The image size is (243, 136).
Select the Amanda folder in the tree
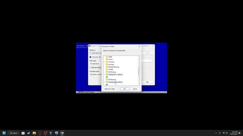(111, 62)
